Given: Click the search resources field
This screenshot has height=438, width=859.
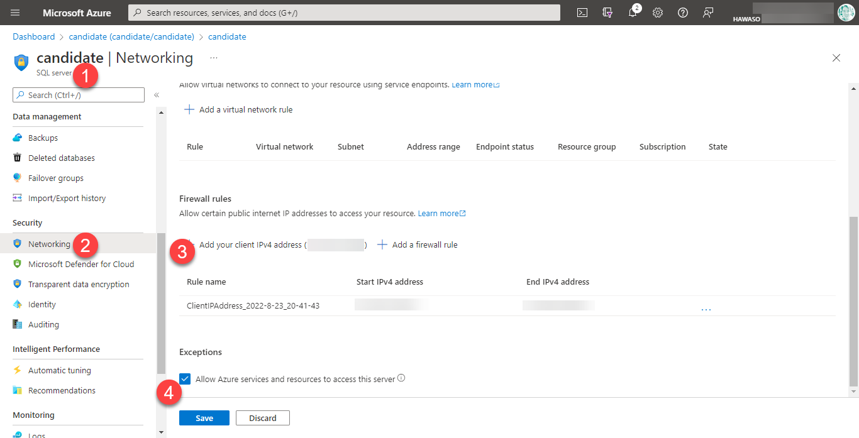Looking at the screenshot, I should [x=343, y=12].
